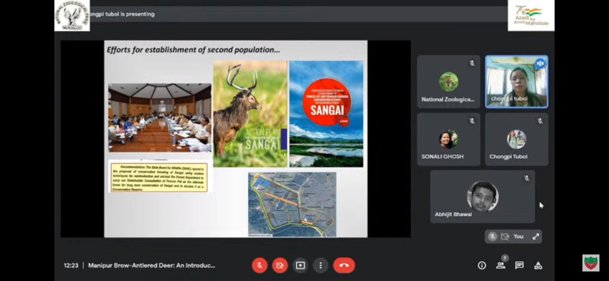Click the muted mic icon on your self-view
Image resolution: width=609 pixels, height=281 pixels.
tap(492, 236)
